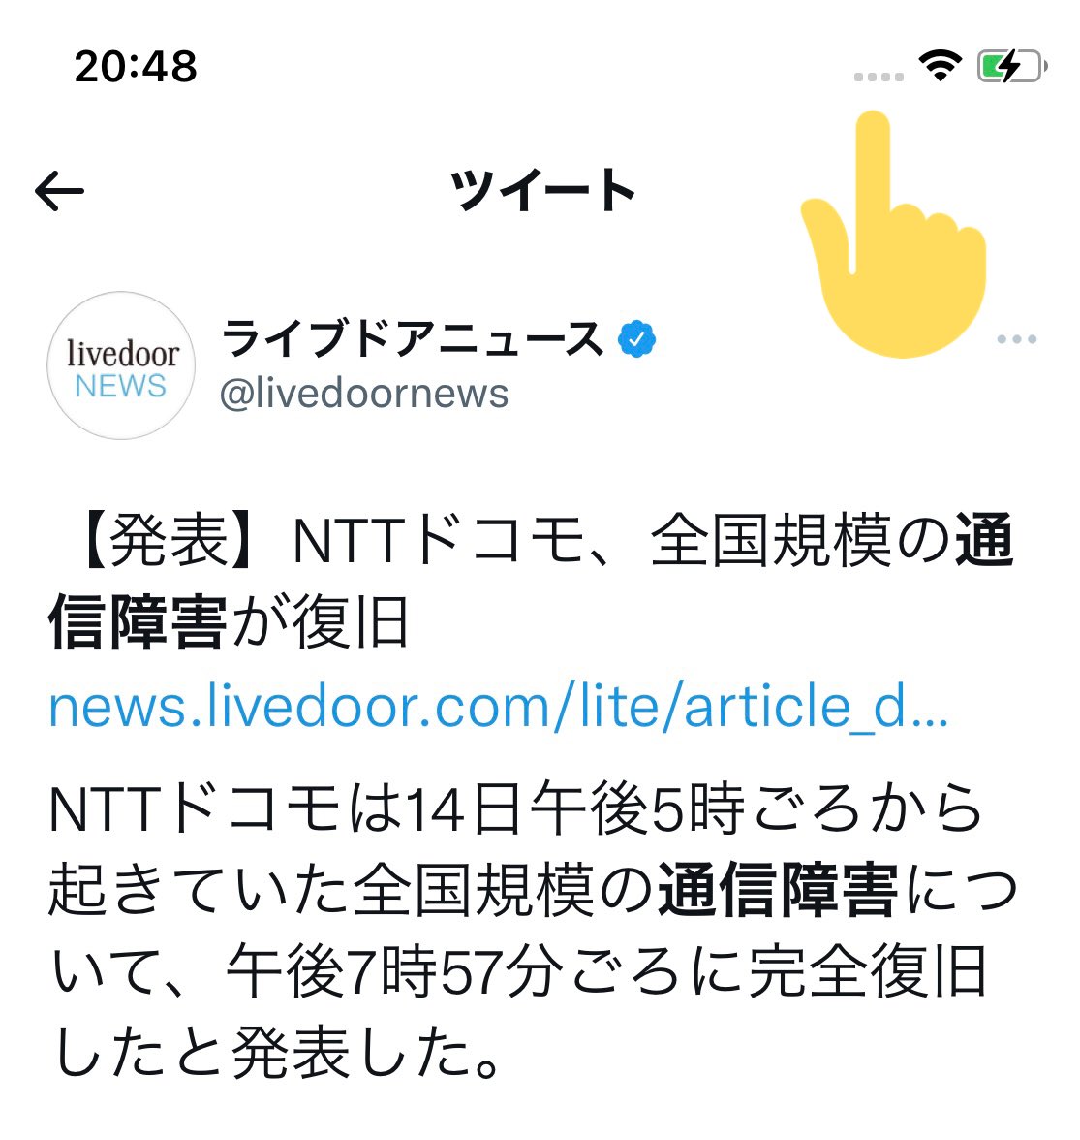Tap the back arrow beside ツイート
The height and width of the screenshot is (1140, 1080).
59,191
